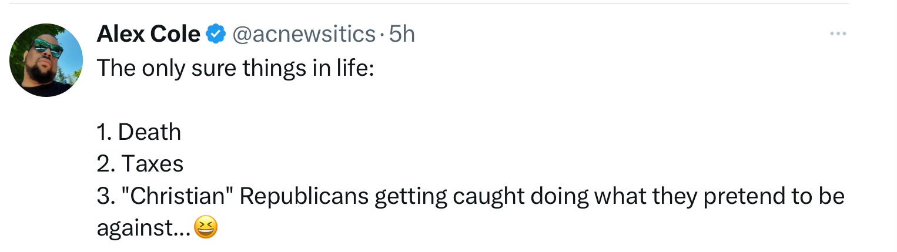Click the "1. Death" list line
The width and height of the screenshot is (897, 252).
139,132
